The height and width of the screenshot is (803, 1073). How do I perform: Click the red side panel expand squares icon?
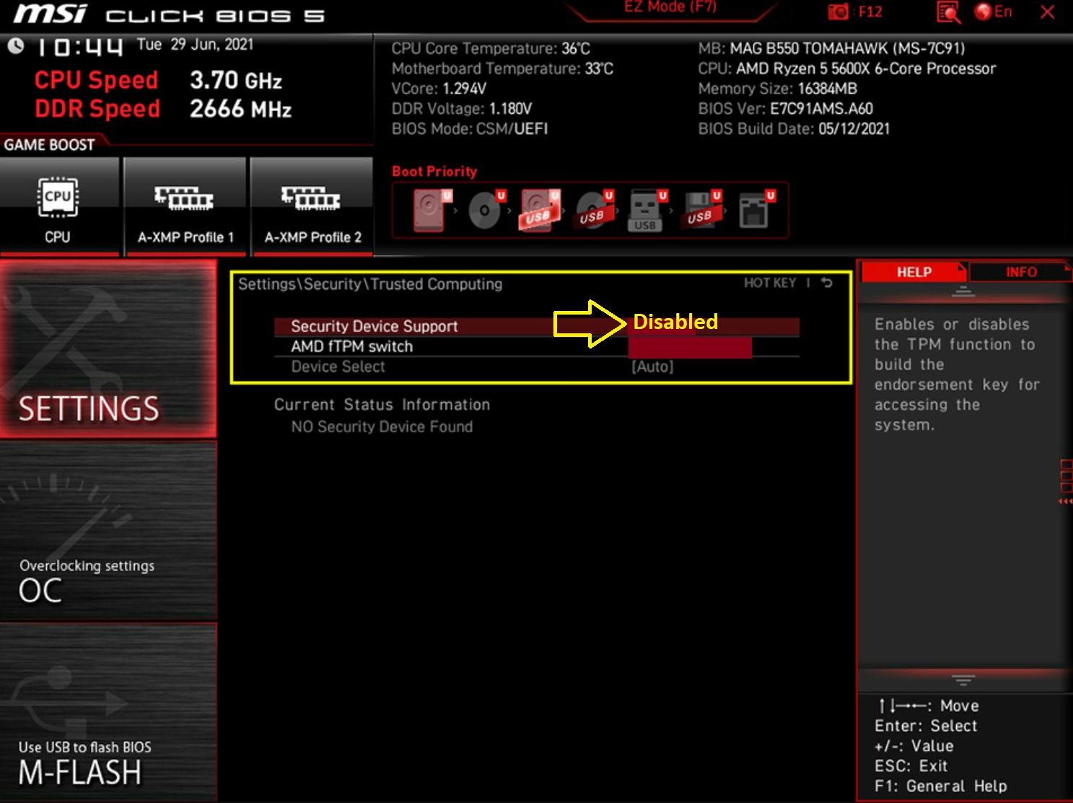(1066, 481)
